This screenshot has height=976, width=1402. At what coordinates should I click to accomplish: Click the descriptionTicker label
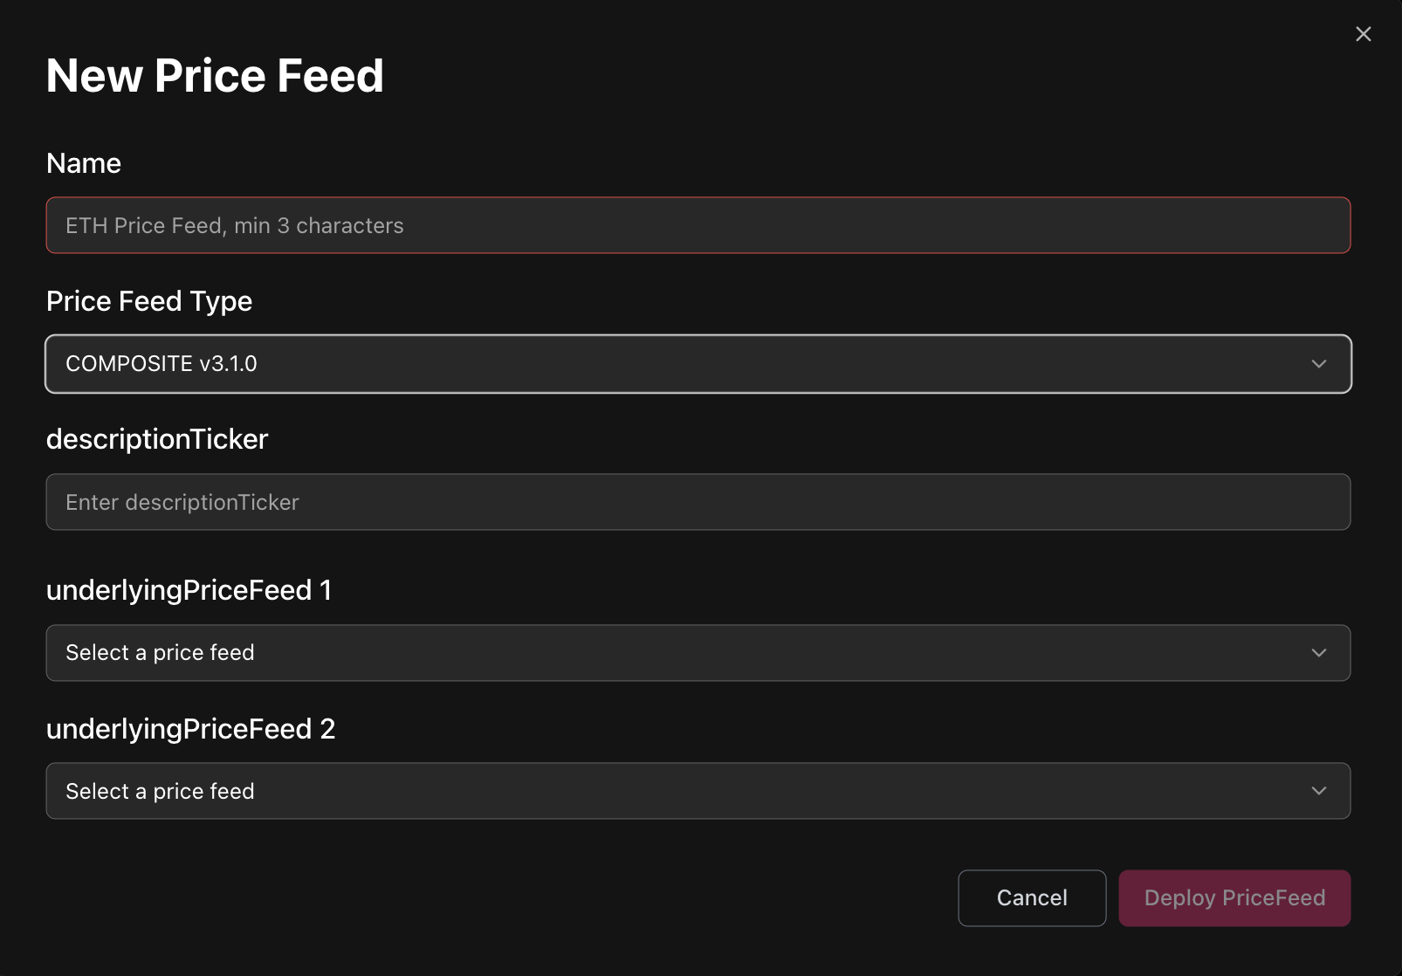157,439
